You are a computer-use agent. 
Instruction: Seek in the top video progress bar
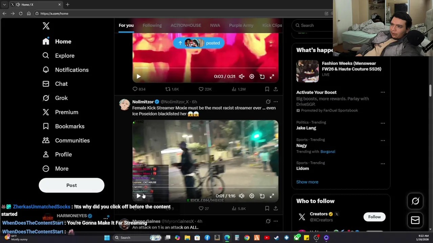coord(205,68)
